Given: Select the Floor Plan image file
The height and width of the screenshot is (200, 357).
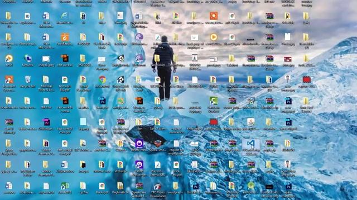Looking at the screenshot, I should coord(102,59).
